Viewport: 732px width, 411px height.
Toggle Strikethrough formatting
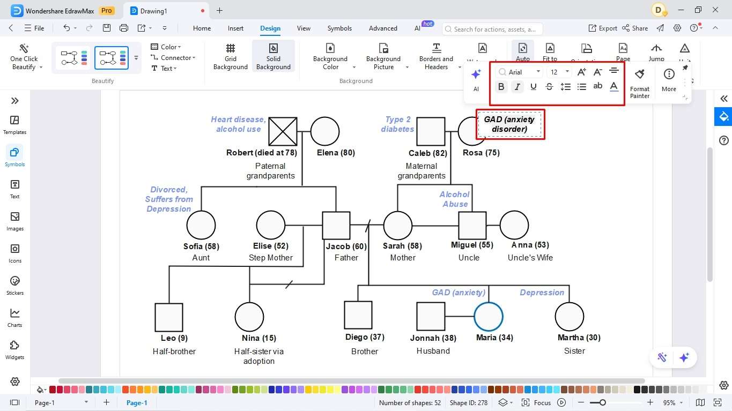click(x=549, y=87)
